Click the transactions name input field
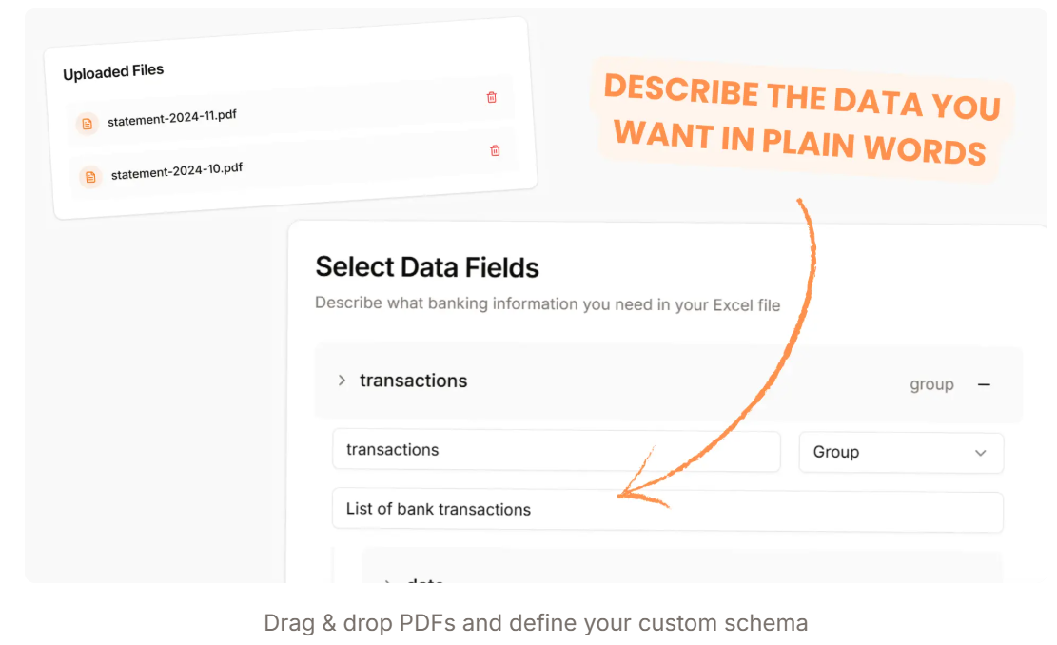The image size is (1057, 645). [x=557, y=450]
